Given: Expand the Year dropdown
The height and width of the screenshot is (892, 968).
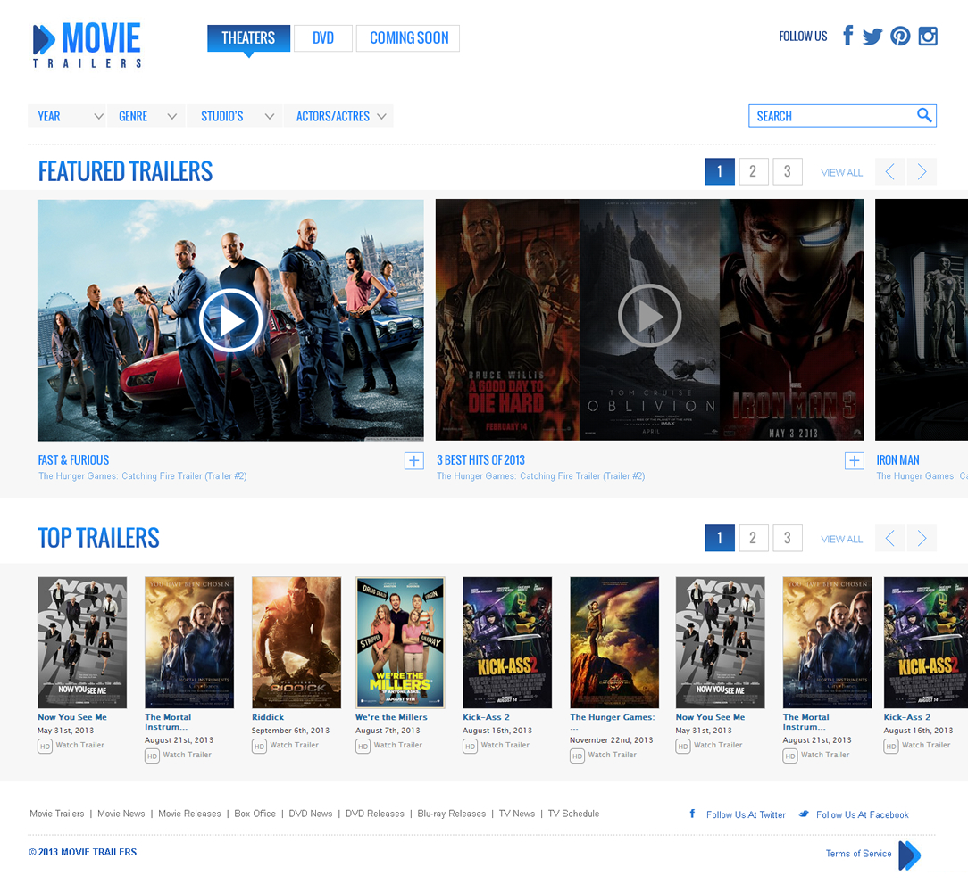Looking at the screenshot, I should click(67, 116).
